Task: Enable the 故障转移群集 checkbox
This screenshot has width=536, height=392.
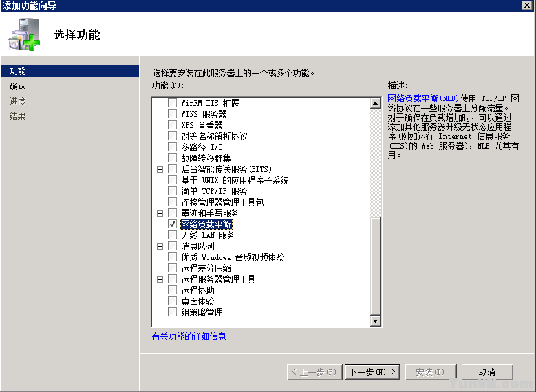Action: tap(172, 158)
